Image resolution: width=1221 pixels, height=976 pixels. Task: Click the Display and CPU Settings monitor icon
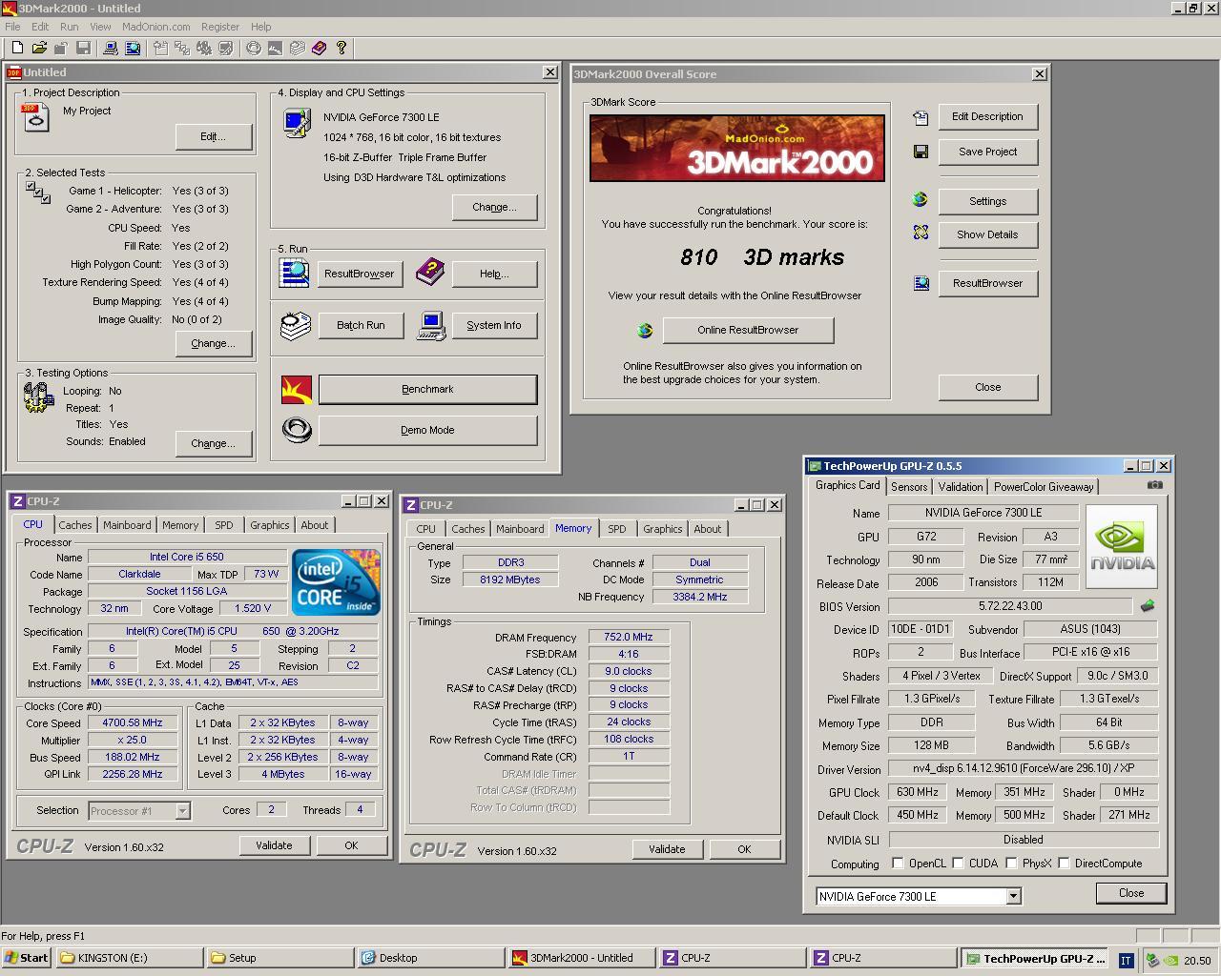(x=297, y=123)
